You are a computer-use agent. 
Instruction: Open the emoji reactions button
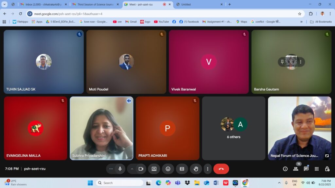click(168, 169)
